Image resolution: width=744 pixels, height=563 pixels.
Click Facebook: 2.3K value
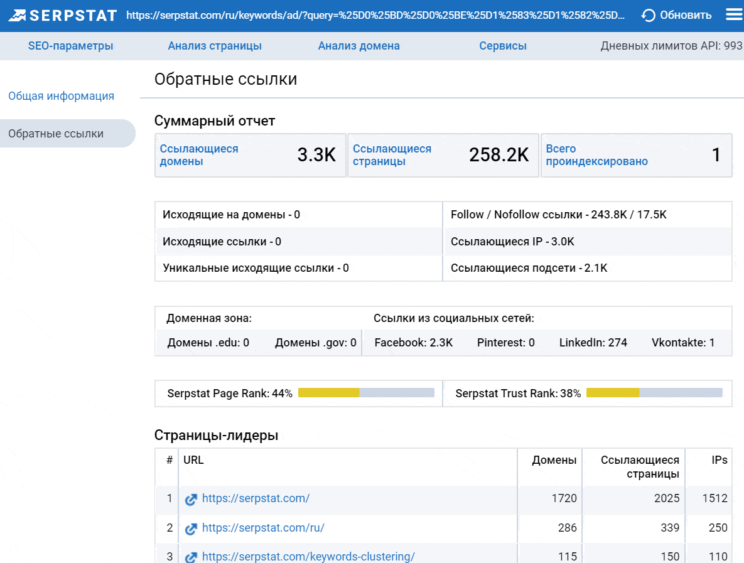[x=414, y=343]
